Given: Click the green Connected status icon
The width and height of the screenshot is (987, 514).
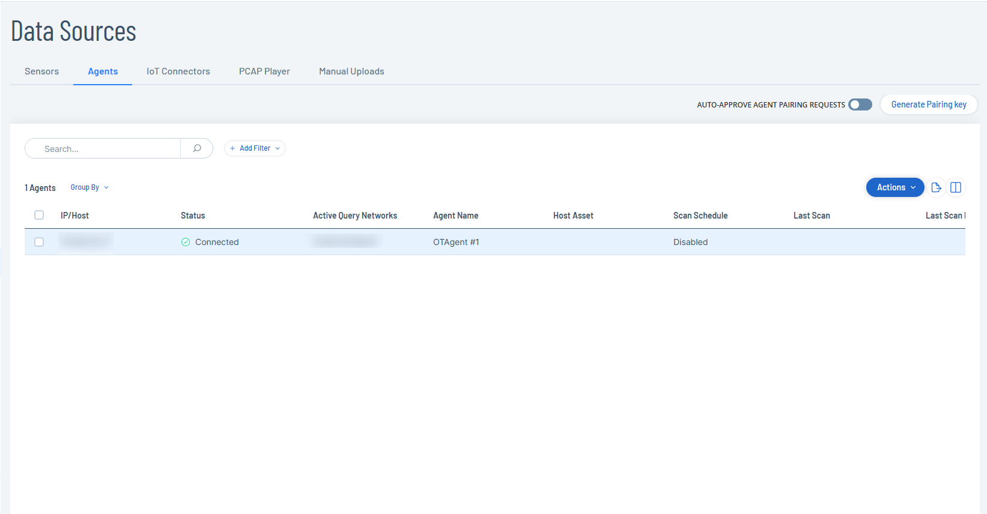Looking at the screenshot, I should (186, 242).
